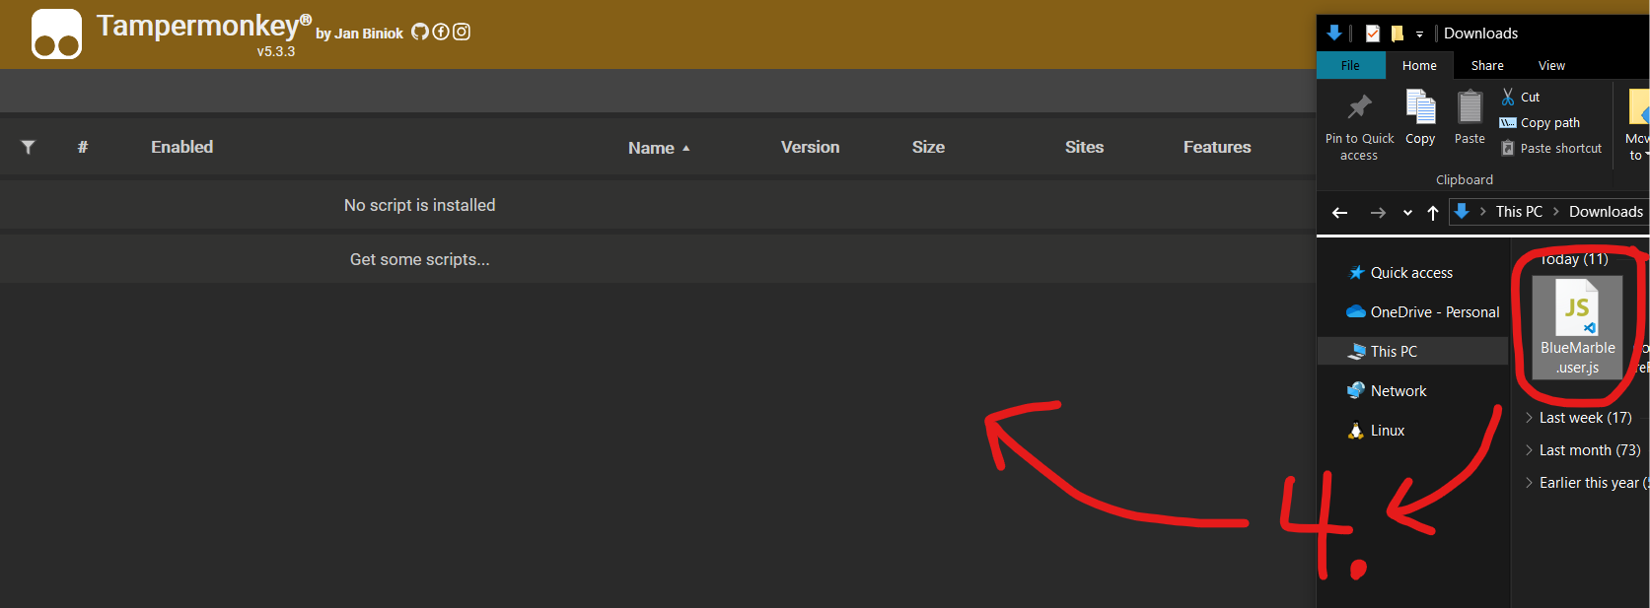The width and height of the screenshot is (1650, 608).
Task: Click the Tampermonkey logo icon
Action: coord(56,34)
